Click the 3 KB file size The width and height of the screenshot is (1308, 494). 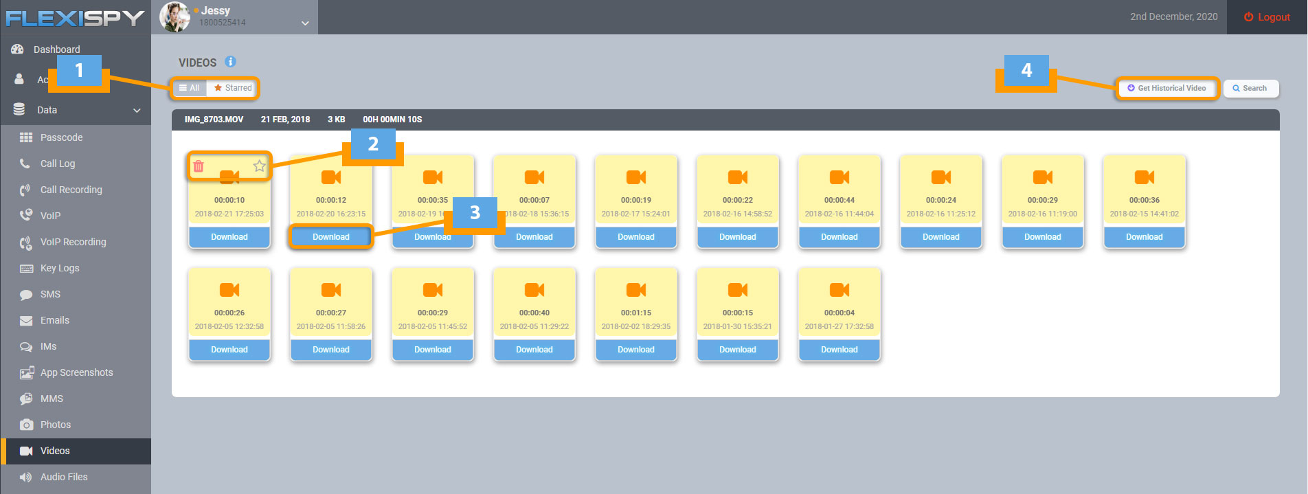point(336,120)
